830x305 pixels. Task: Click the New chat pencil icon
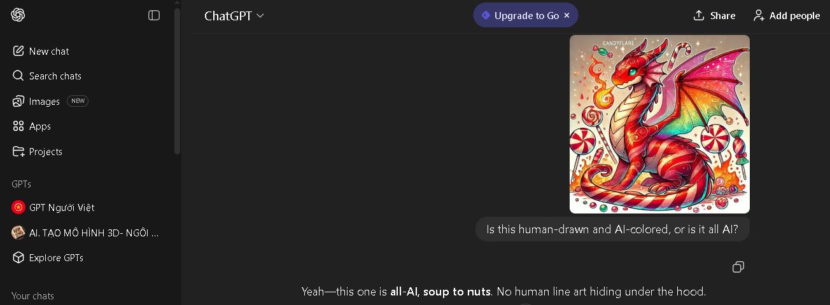point(18,51)
